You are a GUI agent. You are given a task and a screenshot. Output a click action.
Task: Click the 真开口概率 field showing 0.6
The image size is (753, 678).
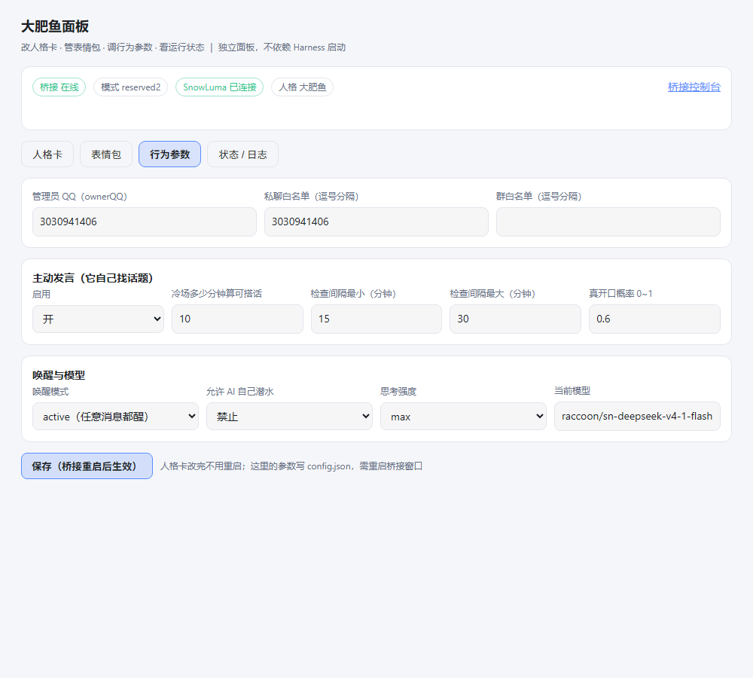click(x=654, y=319)
